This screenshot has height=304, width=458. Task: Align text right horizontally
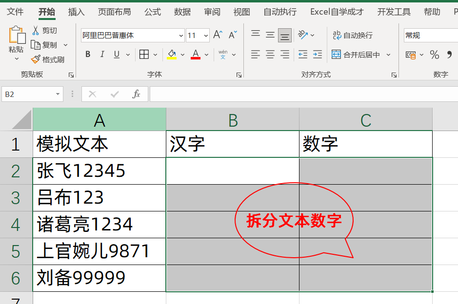pyautogui.click(x=285, y=54)
